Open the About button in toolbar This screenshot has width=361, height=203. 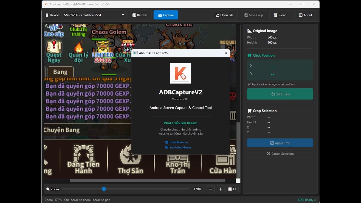[x=305, y=15]
